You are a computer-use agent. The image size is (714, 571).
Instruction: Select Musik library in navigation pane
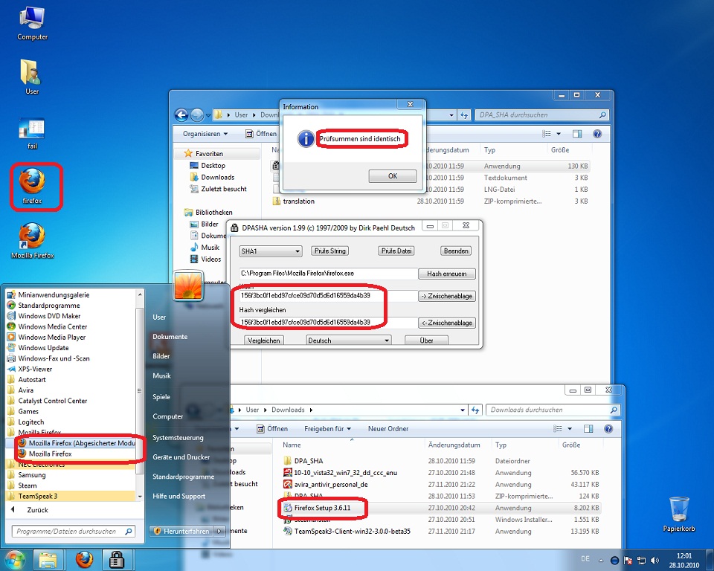click(210, 248)
